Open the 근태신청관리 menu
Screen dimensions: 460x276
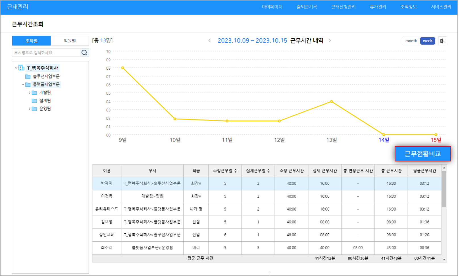click(x=343, y=7)
